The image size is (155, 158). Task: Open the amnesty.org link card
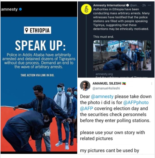tap(122, 75)
